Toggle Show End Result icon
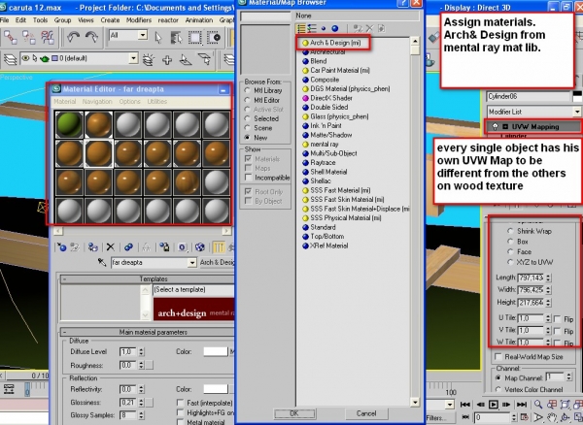Image resolution: width=583 pixels, height=425 pixels. coord(219,247)
